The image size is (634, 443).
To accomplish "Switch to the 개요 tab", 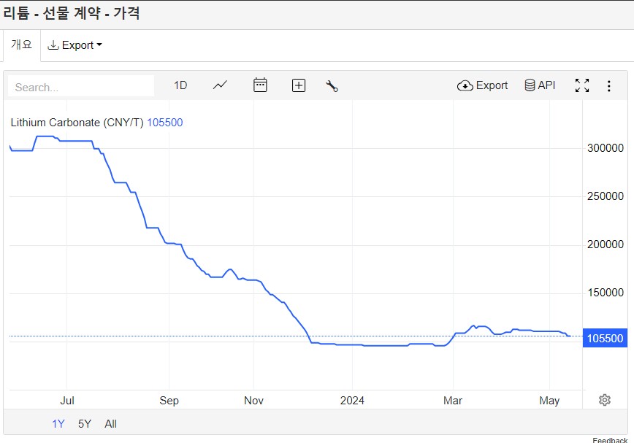I will pyautogui.click(x=21, y=44).
